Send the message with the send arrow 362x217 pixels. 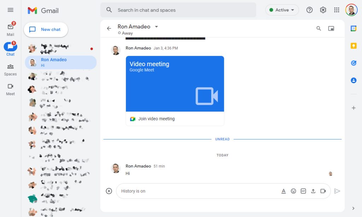click(337, 191)
